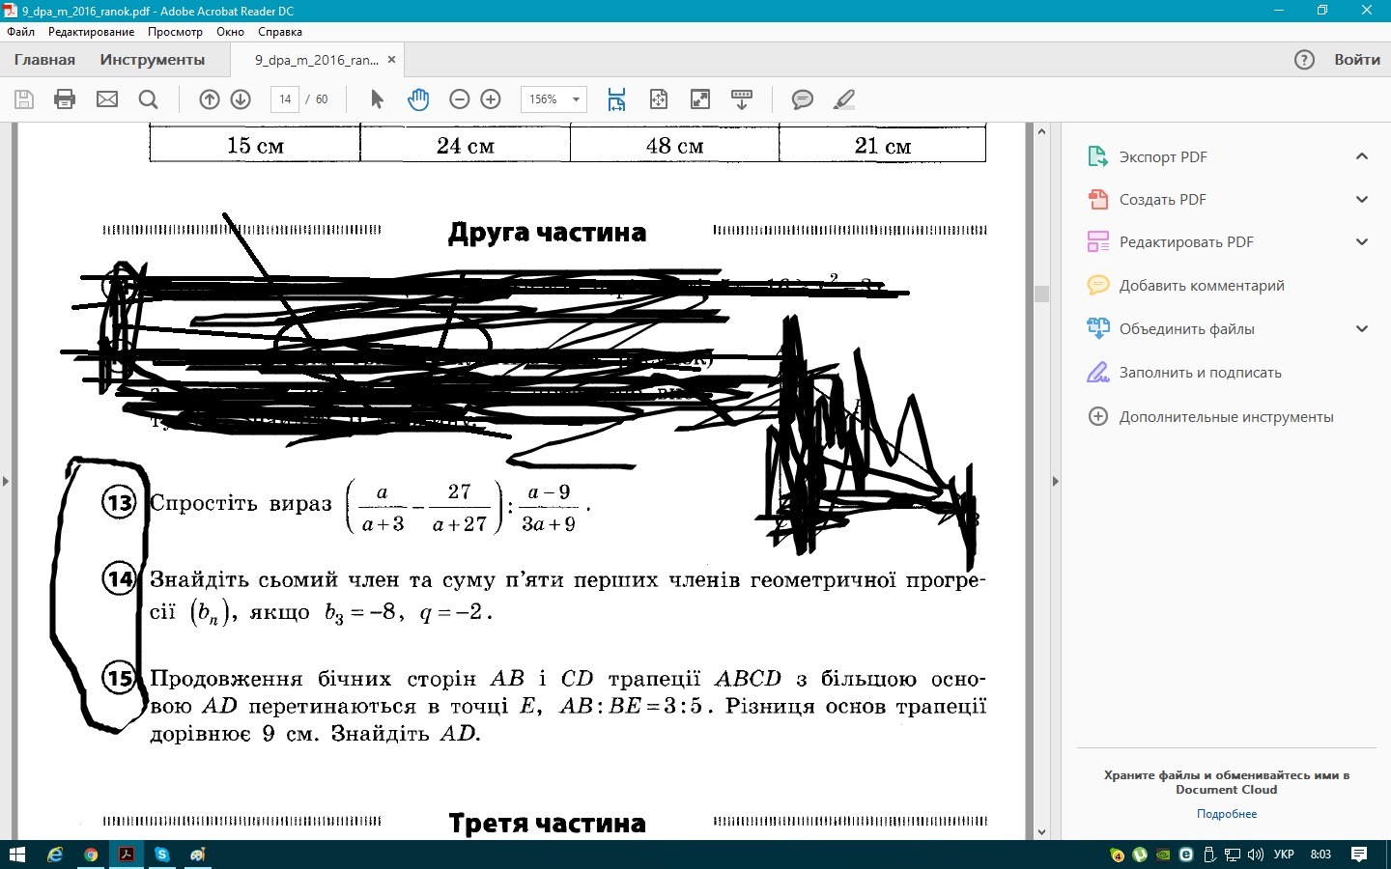Open Создать PDF tool

click(1163, 200)
